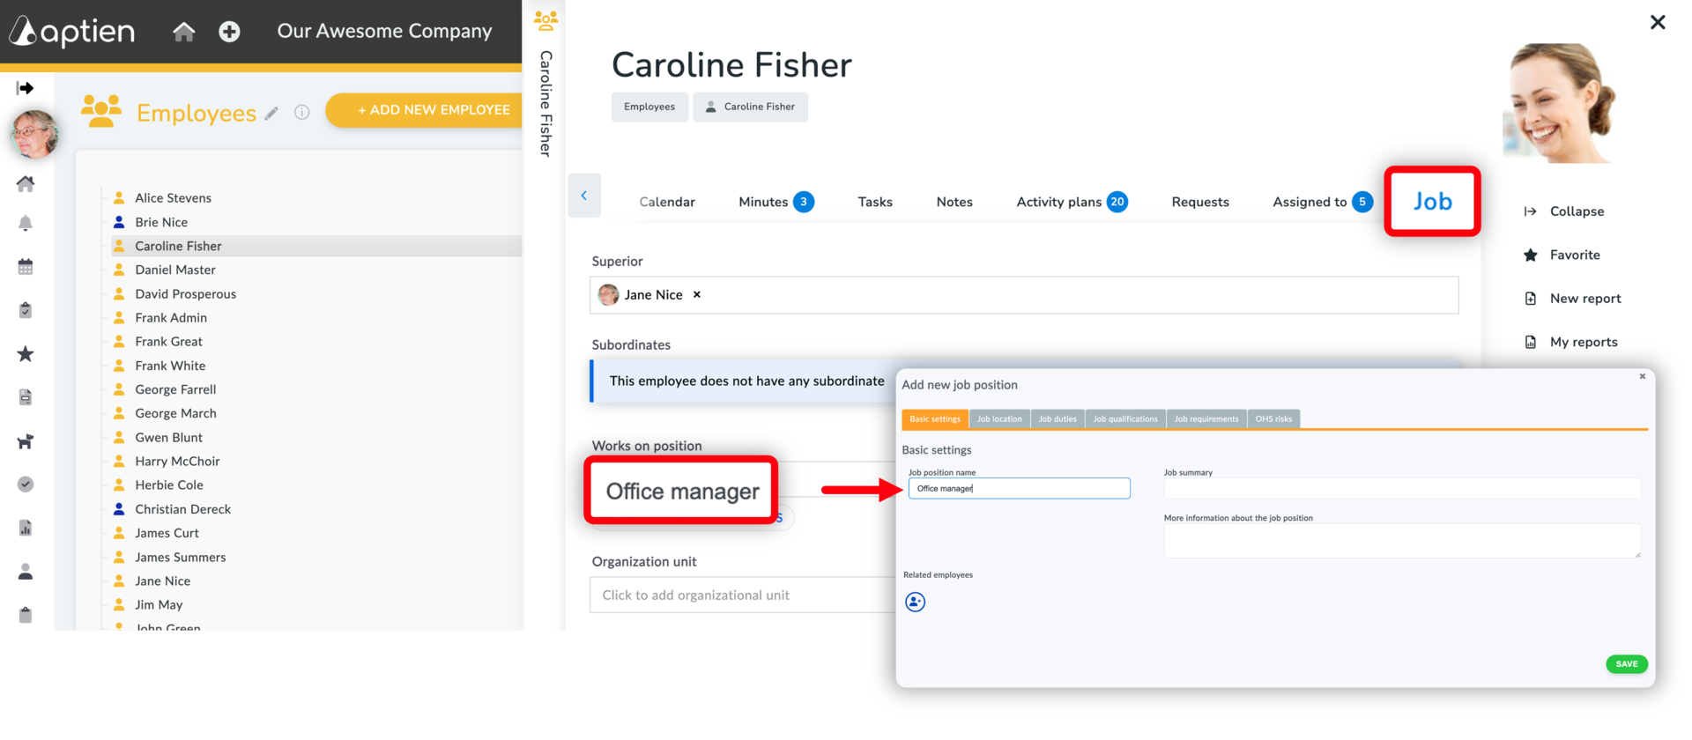The width and height of the screenshot is (1692, 740).
Task: Select James Curt in employee list
Action: coord(167,533)
